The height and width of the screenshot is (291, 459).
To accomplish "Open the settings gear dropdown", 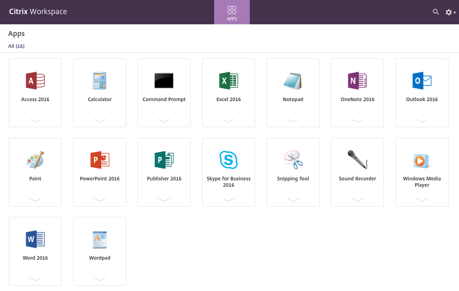I will tap(449, 12).
